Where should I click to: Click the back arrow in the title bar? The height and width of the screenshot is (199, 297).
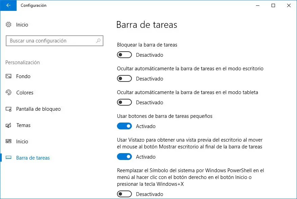[x=8, y=5]
